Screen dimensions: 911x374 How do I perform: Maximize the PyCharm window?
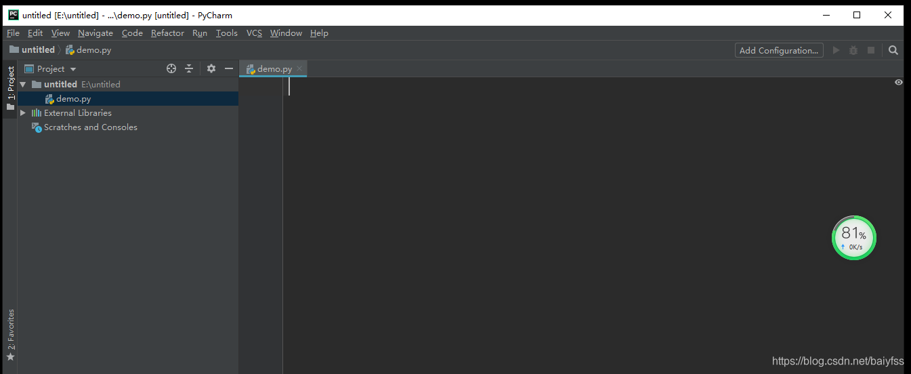[857, 15]
